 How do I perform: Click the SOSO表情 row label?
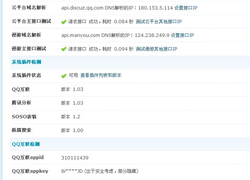click(24, 116)
